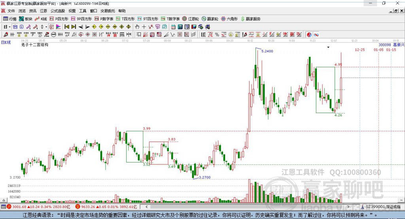Switch to the K线 chart view
Viewport: 405px width, 219px height.
pos(41,19)
